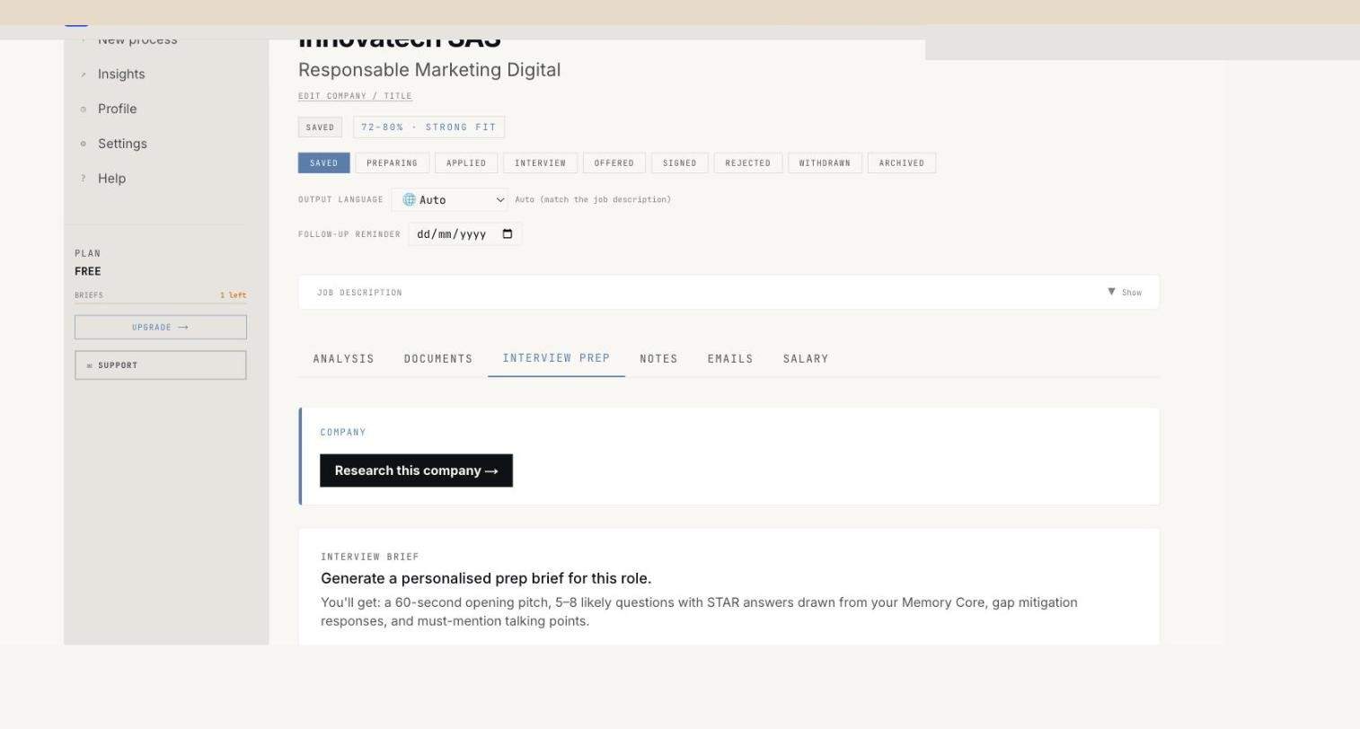This screenshot has height=729, width=1360.
Task: Click the 72-80% Strong Fit badge
Action: click(428, 127)
